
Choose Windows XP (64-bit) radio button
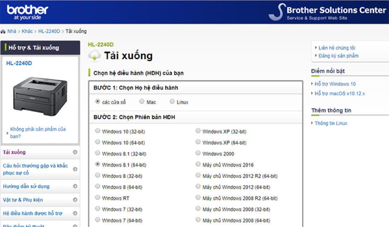(198, 142)
